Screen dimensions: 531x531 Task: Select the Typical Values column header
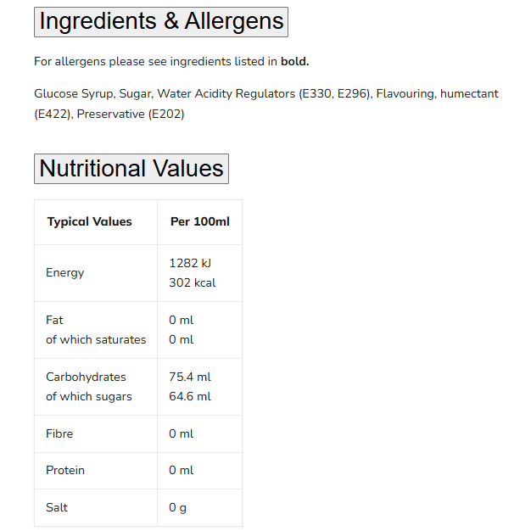click(89, 221)
